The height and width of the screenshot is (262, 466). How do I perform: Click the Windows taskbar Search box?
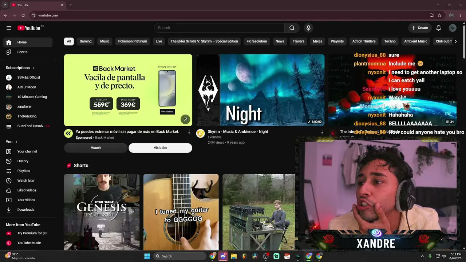(180, 256)
